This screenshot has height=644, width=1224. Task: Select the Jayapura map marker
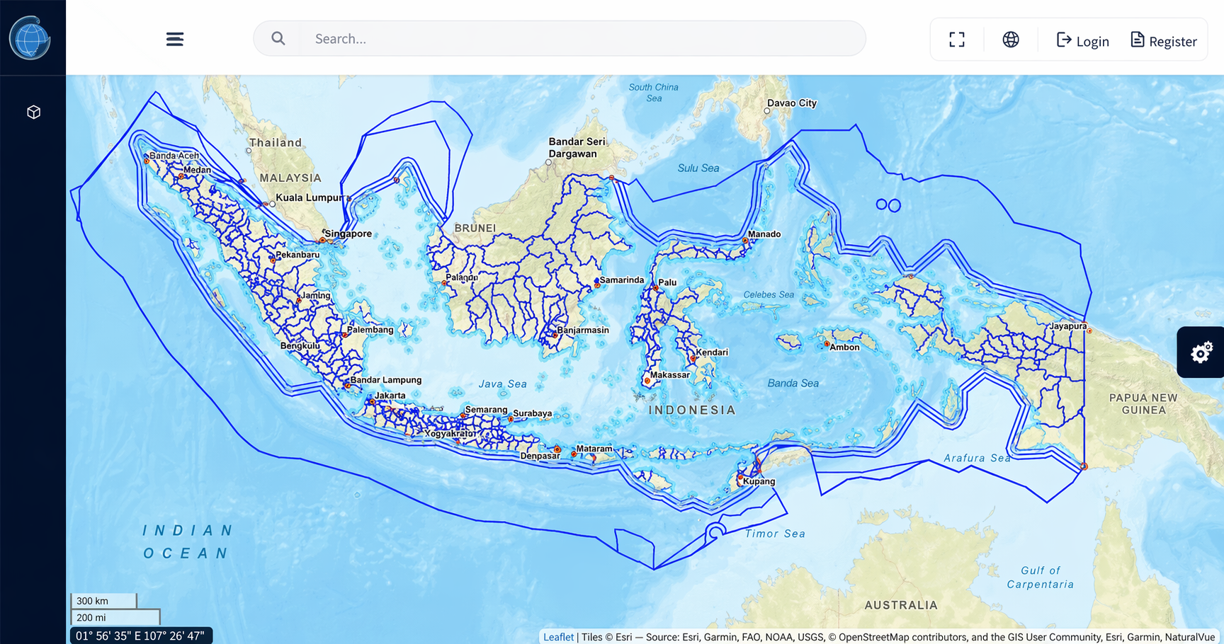(1089, 330)
